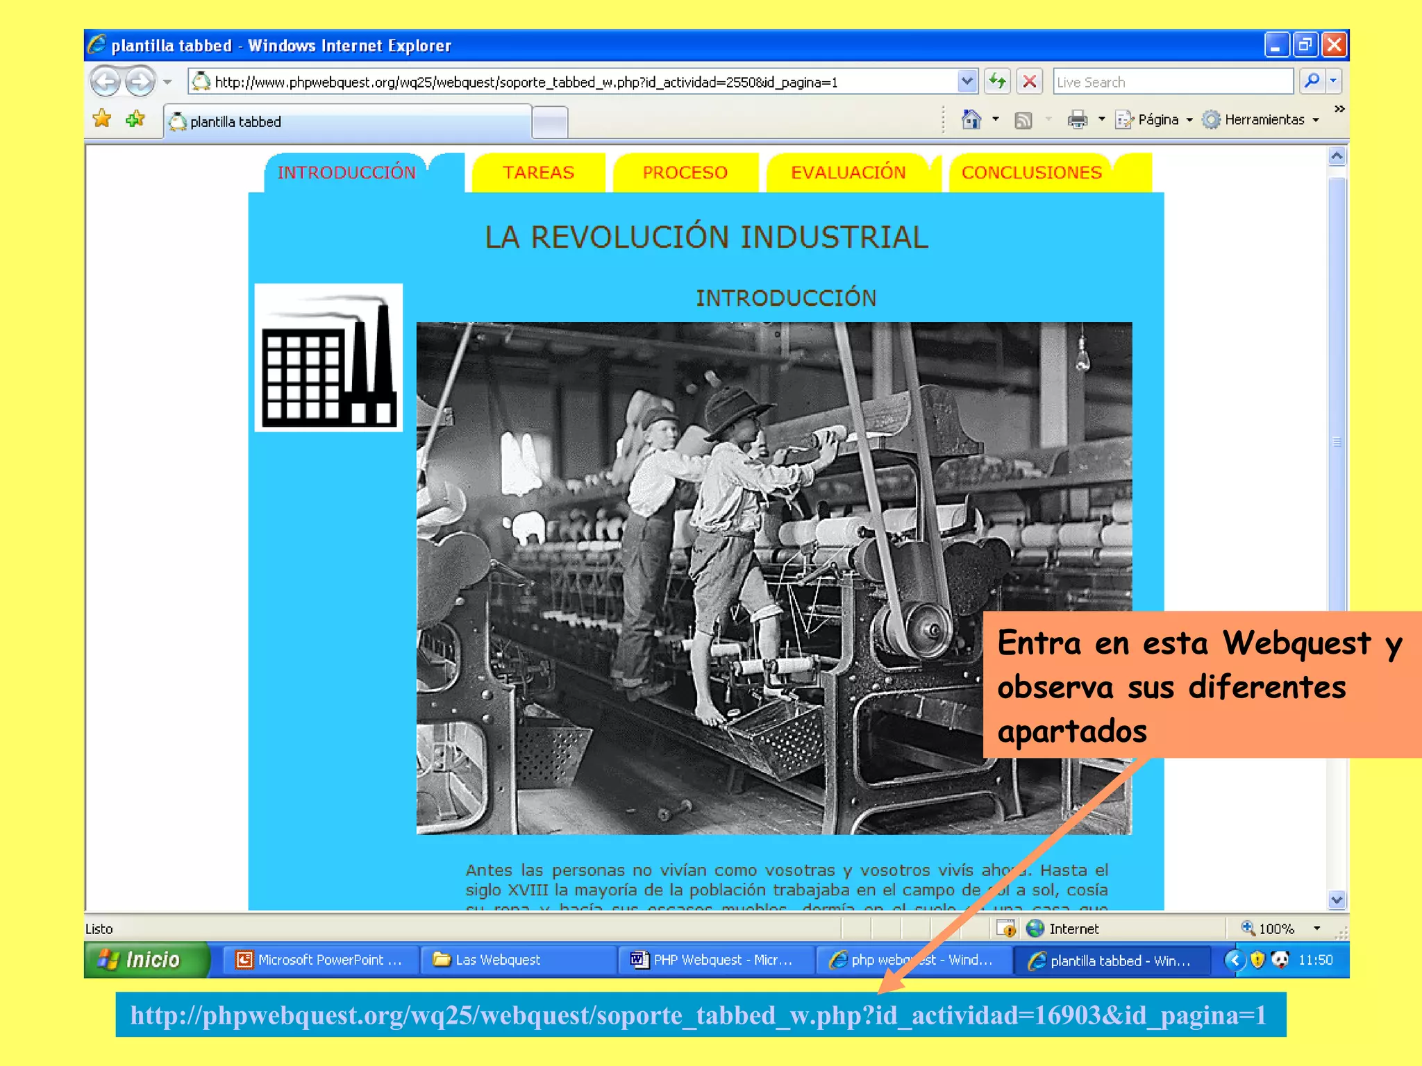Click the Herramientas gear icon
1422x1066 pixels.
pos(1211,119)
